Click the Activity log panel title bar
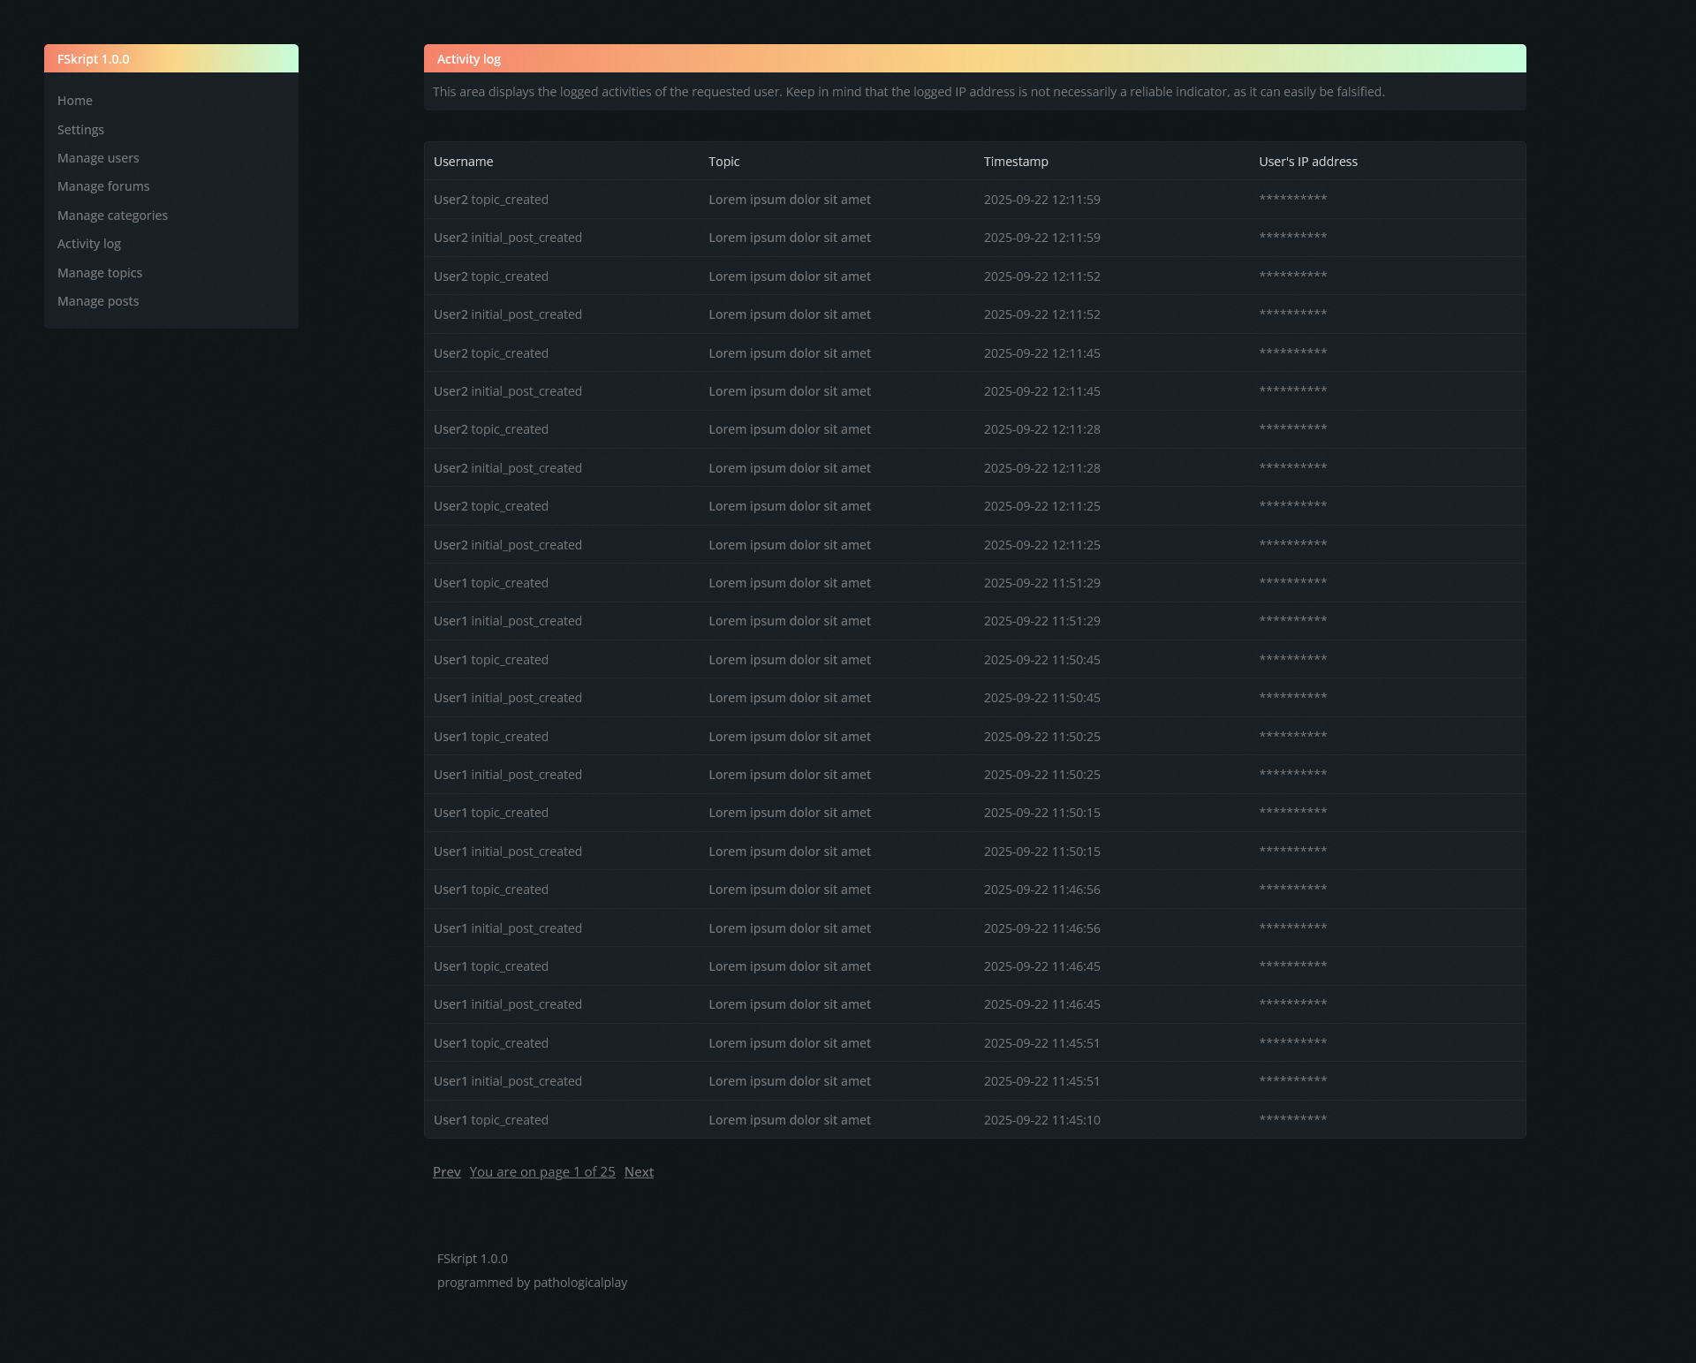 tap(469, 59)
